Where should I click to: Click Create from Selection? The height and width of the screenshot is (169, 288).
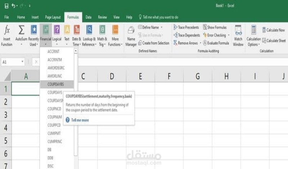(154, 43)
